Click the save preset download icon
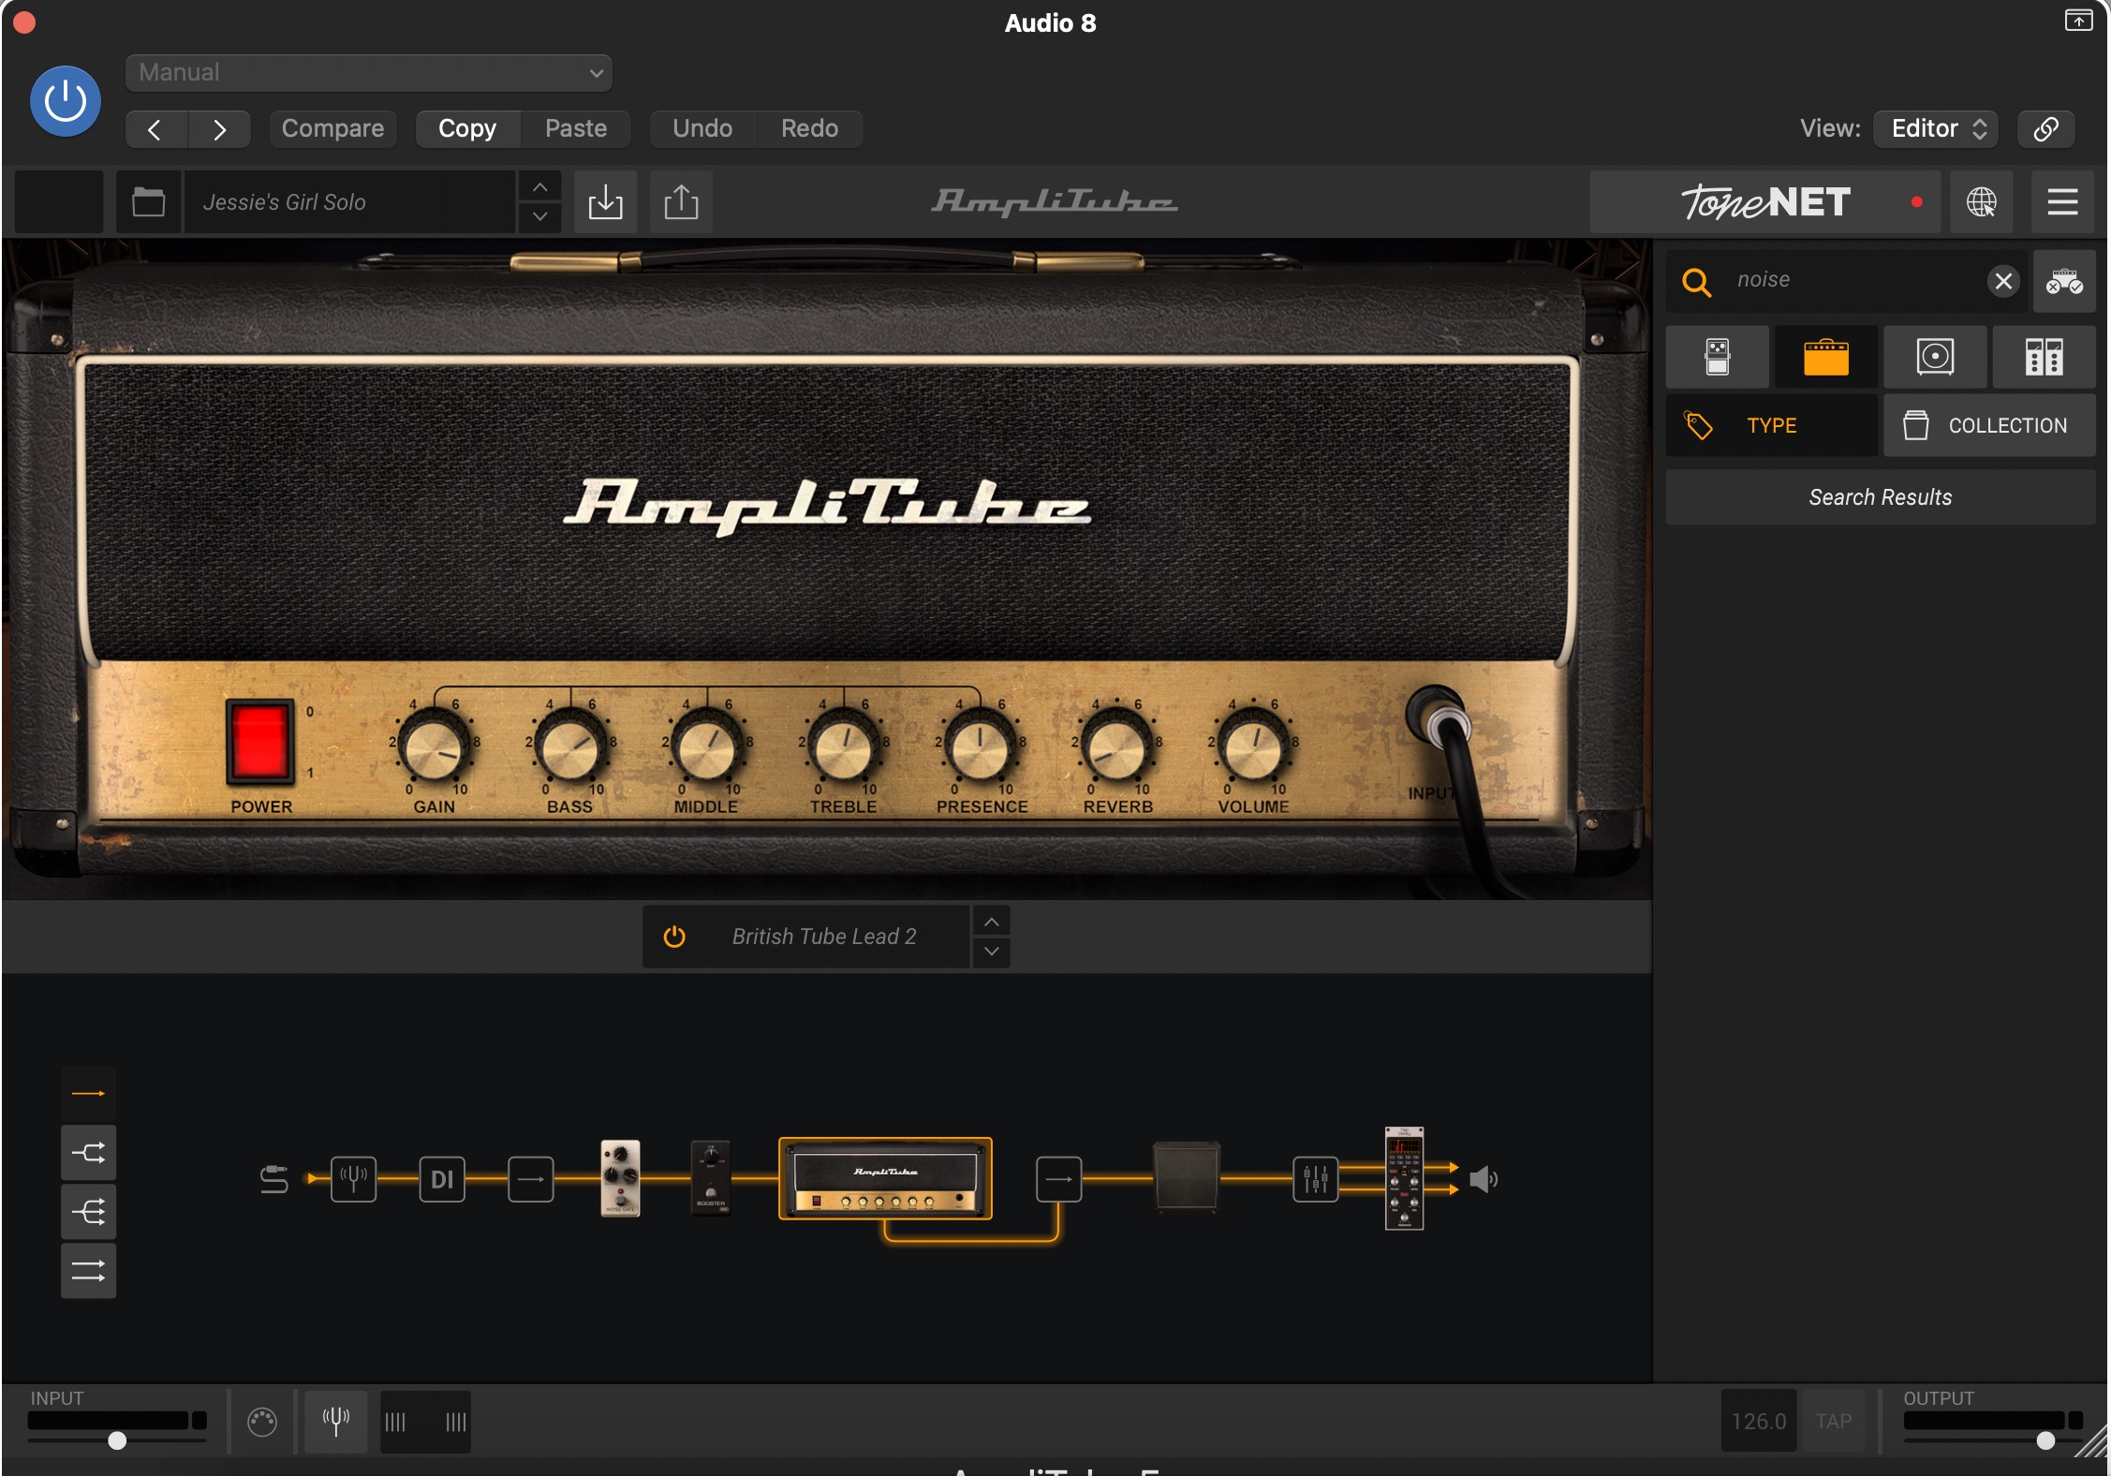 point(606,201)
